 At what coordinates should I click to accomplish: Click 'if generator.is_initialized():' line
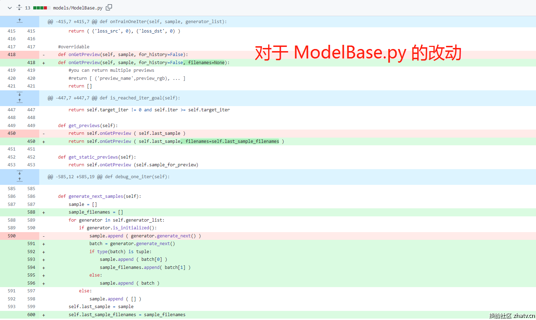point(118,228)
